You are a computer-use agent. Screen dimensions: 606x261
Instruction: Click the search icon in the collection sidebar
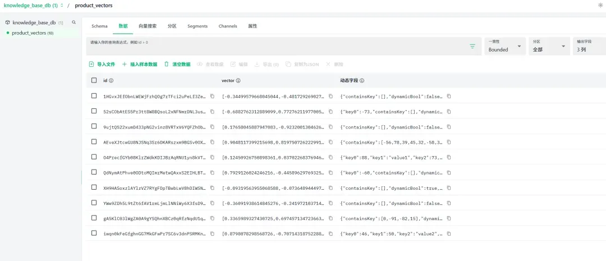coord(74,22)
